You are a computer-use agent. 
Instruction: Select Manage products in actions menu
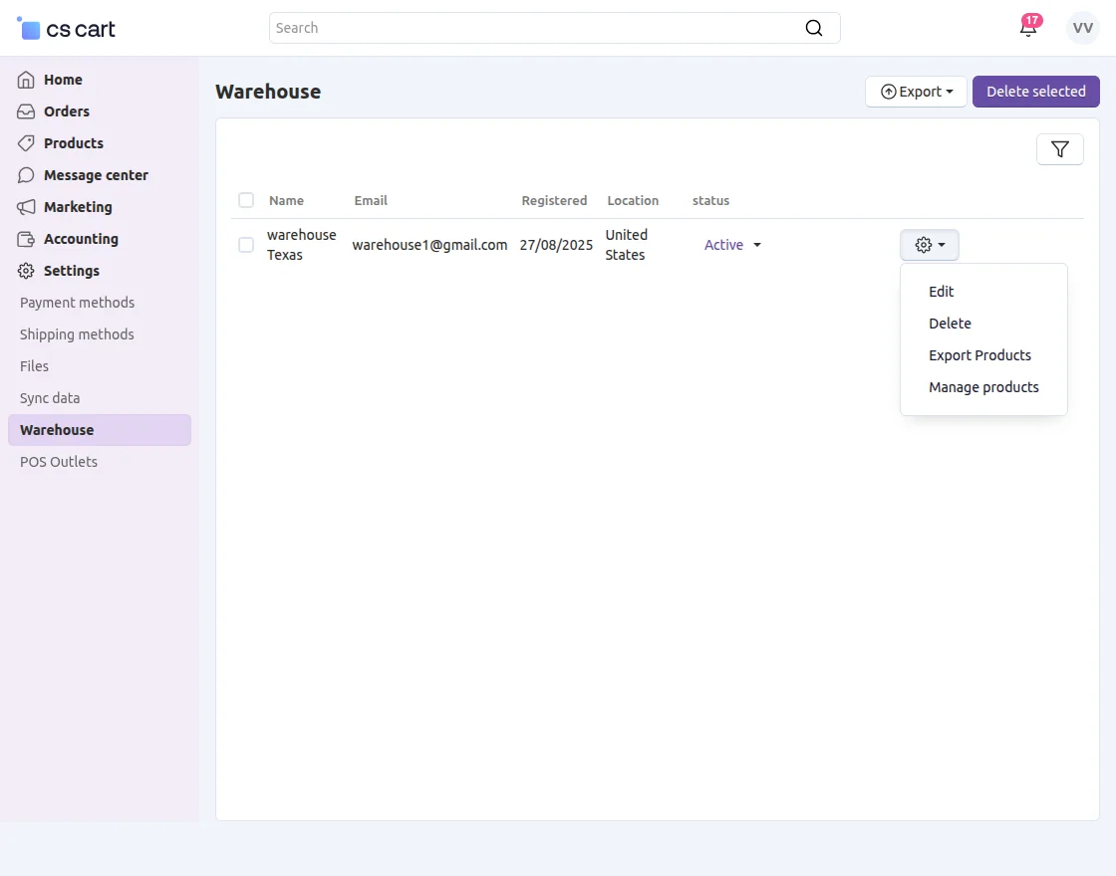(x=982, y=387)
